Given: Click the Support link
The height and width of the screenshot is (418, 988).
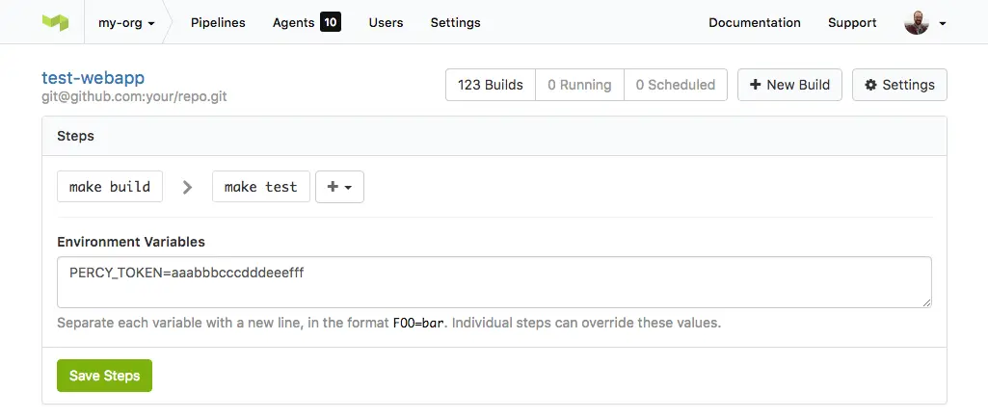Looking at the screenshot, I should click(x=852, y=23).
